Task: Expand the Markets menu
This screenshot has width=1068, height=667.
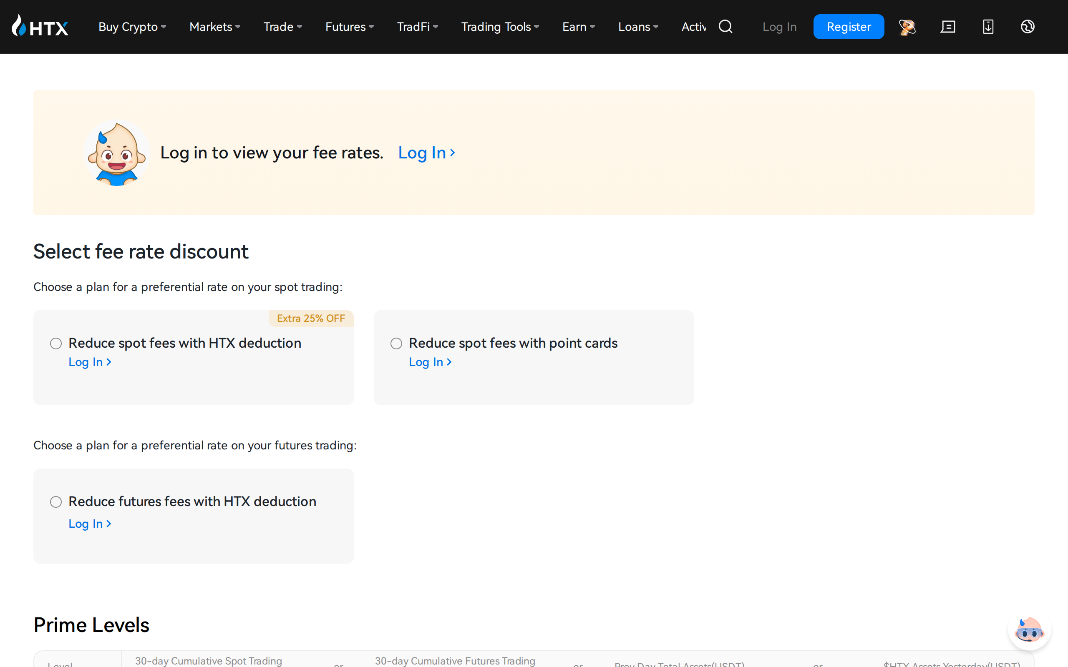Action: (215, 27)
